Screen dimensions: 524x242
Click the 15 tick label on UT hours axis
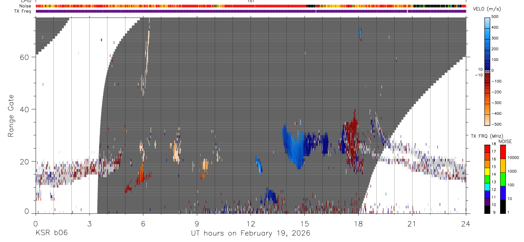[x=305, y=223]
